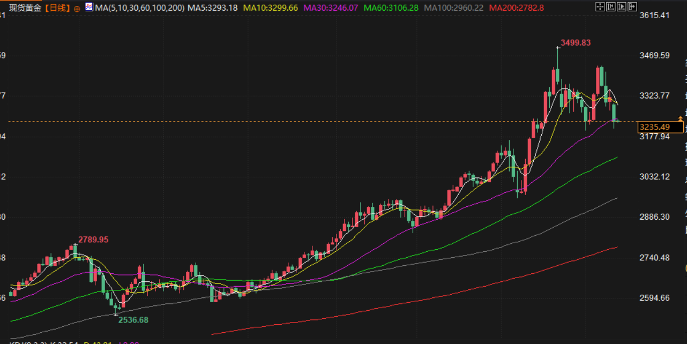Click the interval statistics icon in chart toolbar
The height and width of the screenshot is (344, 687).
tap(611, 6)
